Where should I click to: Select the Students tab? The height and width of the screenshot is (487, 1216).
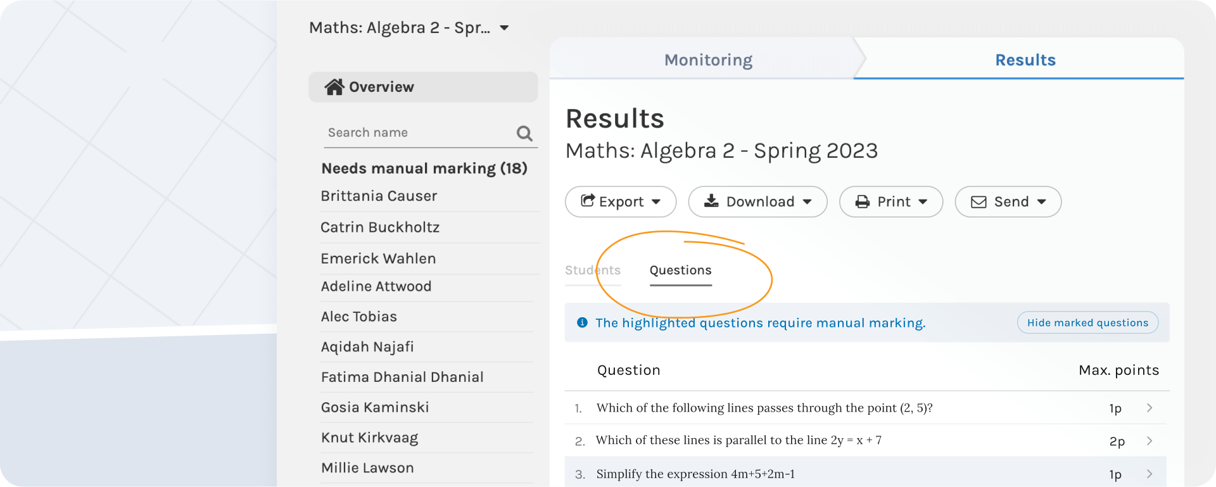592,270
